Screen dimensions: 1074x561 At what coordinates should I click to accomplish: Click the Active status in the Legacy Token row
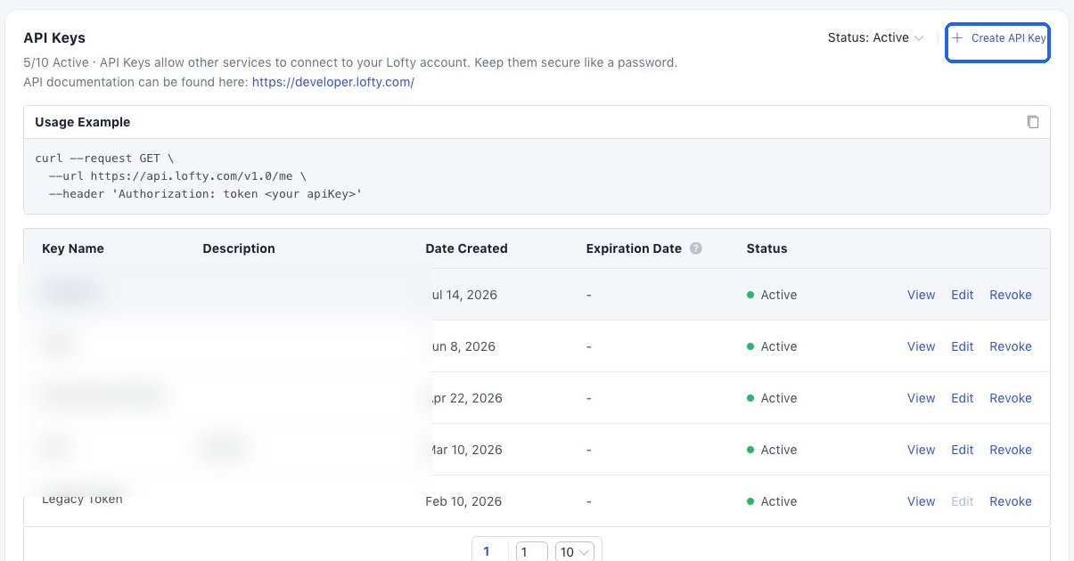pos(772,501)
